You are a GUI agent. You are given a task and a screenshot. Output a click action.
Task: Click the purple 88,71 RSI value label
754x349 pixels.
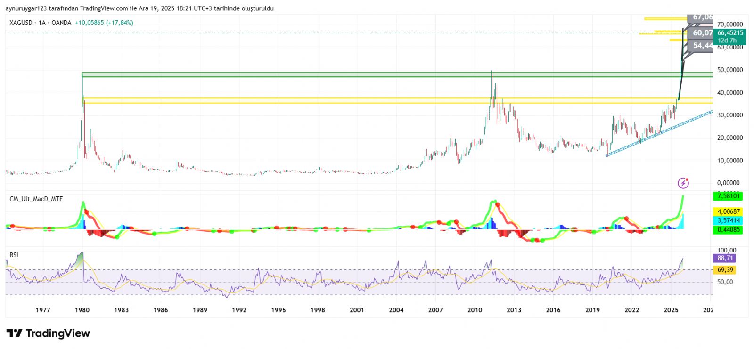click(x=725, y=258)
